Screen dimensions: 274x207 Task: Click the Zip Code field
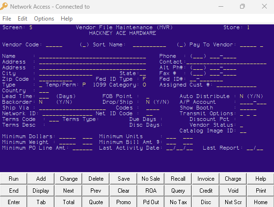56,79
